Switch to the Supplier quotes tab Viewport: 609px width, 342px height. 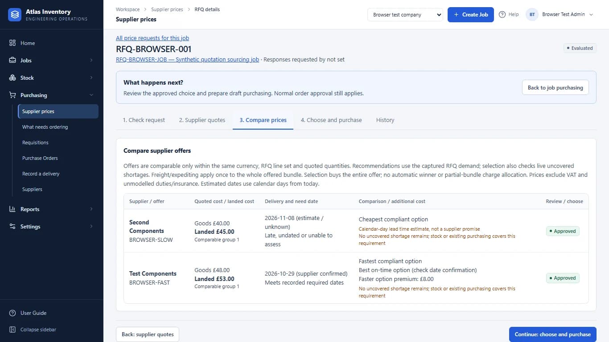click(202, 120)
